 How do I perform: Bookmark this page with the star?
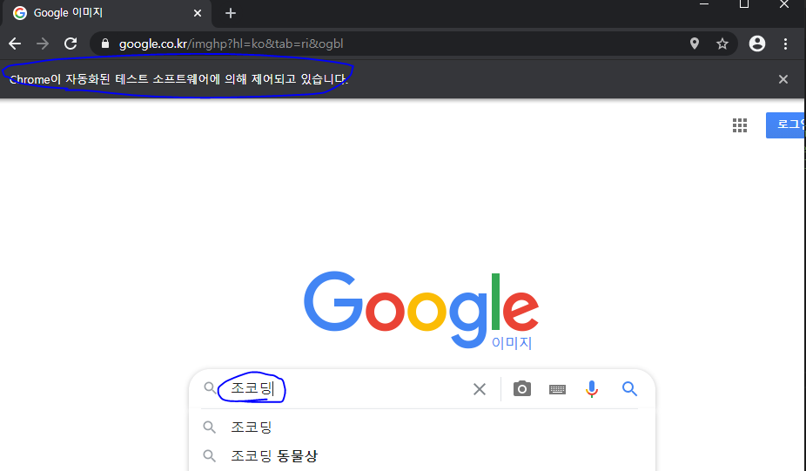722,44
